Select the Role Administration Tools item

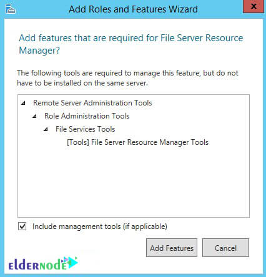click(x=87, y=116)
